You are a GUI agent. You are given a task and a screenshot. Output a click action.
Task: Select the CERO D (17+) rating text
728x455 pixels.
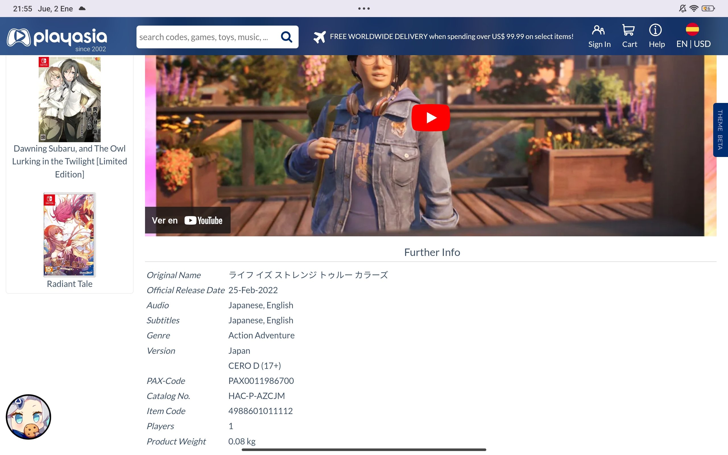(x=255, y=366)
